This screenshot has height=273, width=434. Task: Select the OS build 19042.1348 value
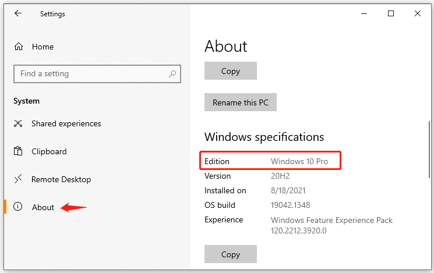(x=290, y=205)
